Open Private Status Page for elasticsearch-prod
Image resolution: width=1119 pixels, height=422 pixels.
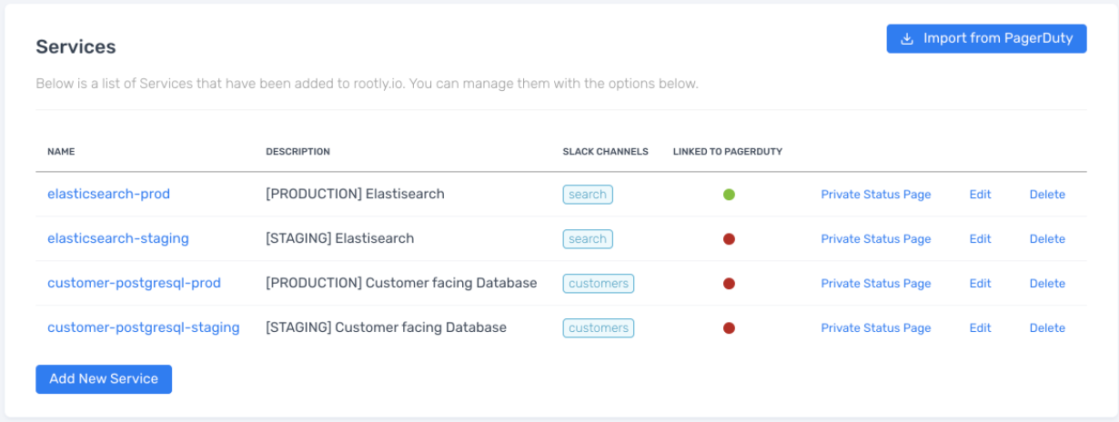tap(876, 194)
